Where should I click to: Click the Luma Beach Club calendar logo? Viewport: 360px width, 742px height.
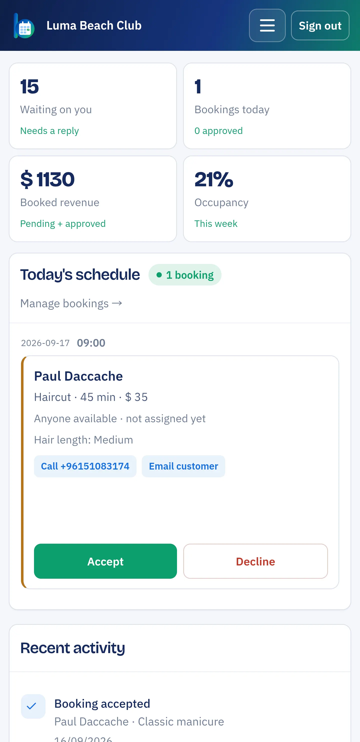coord(24,26)
